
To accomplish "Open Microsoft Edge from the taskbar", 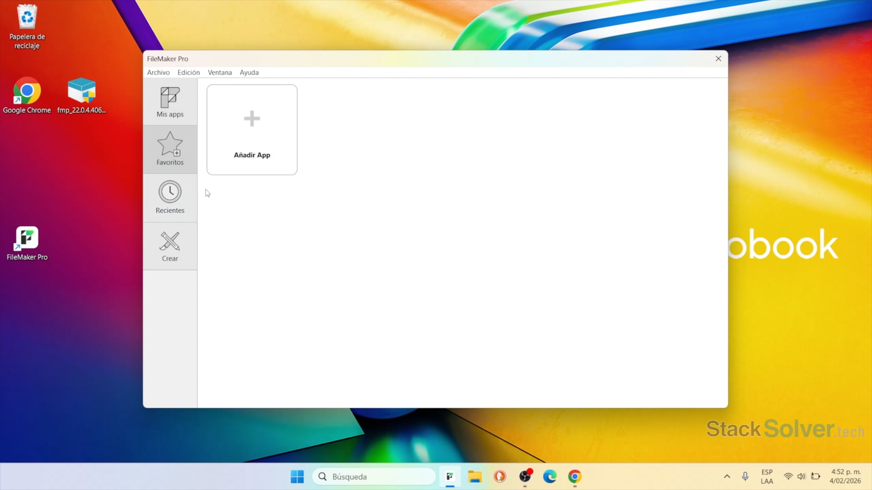I will point(550,476).
